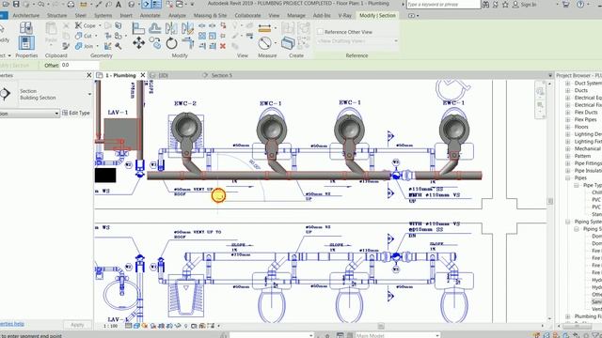Screen dimensions: 602x338
Task: Select the Scale tool in Modify panel
Action: (x=213, y=36)
